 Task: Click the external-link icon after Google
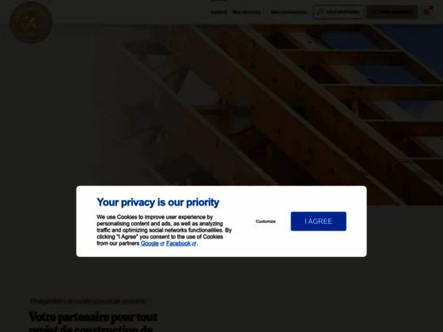[162, 243]
